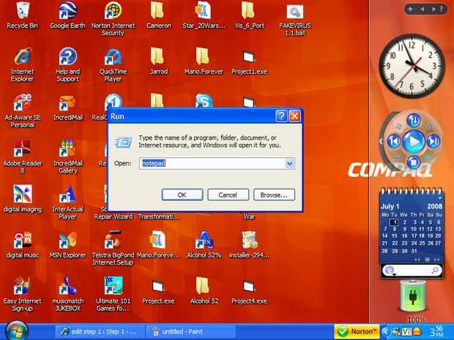
Task: Click the swap arrows button on media gadget
Action: 414,121
